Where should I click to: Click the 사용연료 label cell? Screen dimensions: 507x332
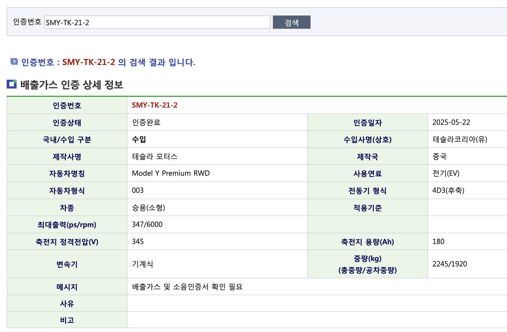click(368, 173)
